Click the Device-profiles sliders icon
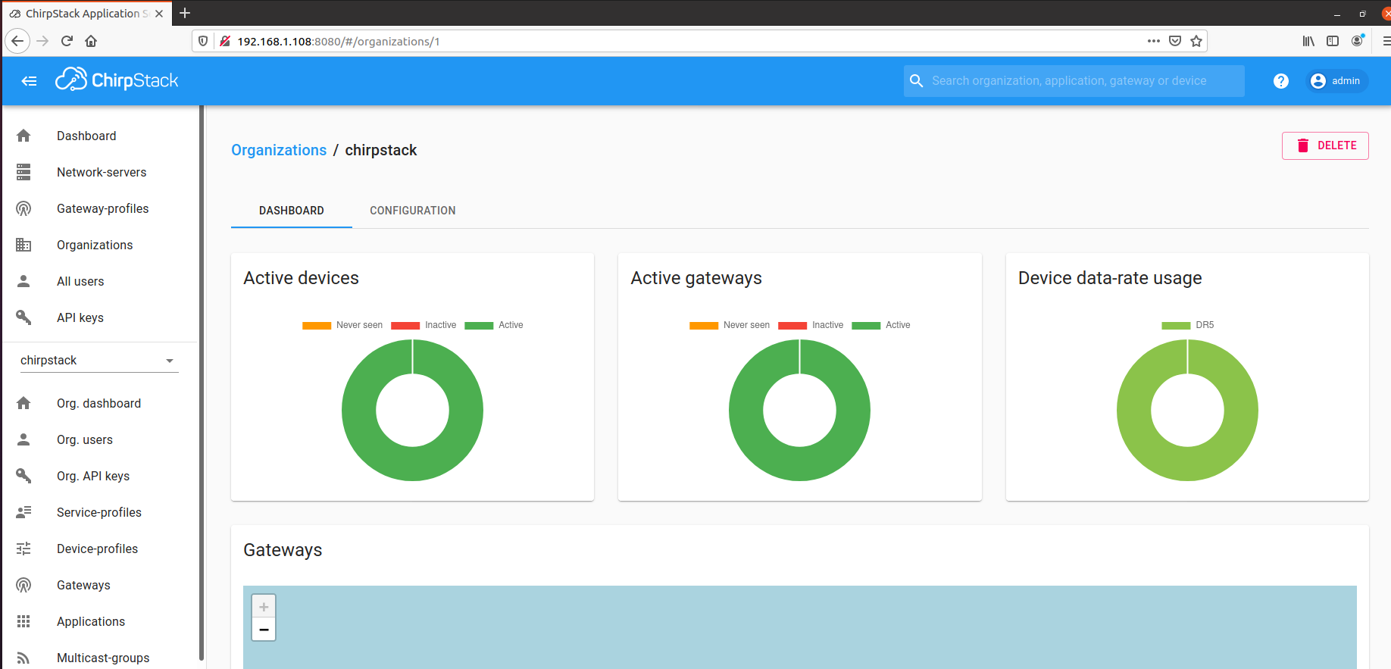Screen dimensions: 1391x669 tap(23, 549)
